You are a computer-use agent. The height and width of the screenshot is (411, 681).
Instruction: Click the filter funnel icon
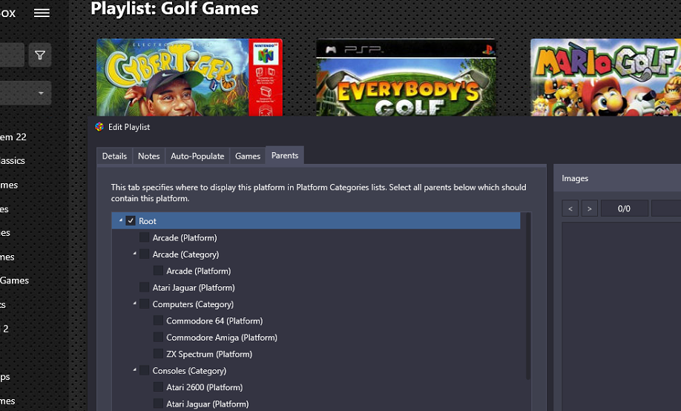40,55
